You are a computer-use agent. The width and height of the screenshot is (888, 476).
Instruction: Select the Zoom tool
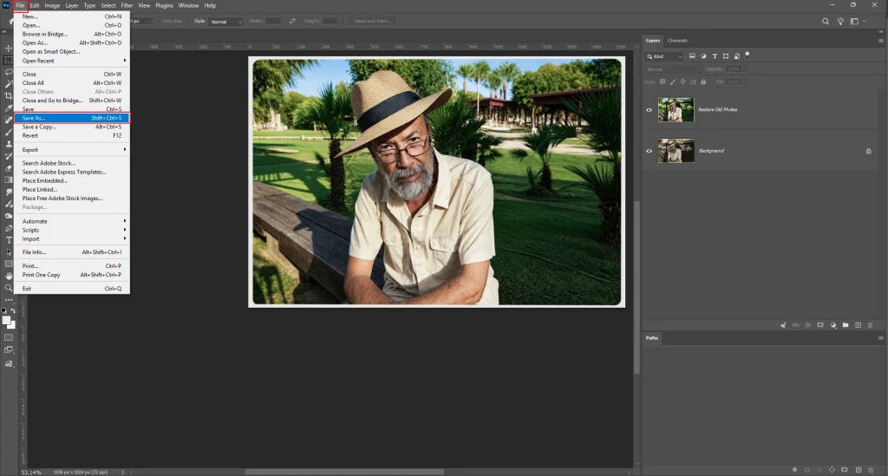pos(9,288)
